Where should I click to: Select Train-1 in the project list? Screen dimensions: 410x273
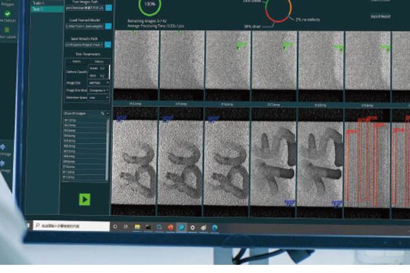tap(38, 3)
